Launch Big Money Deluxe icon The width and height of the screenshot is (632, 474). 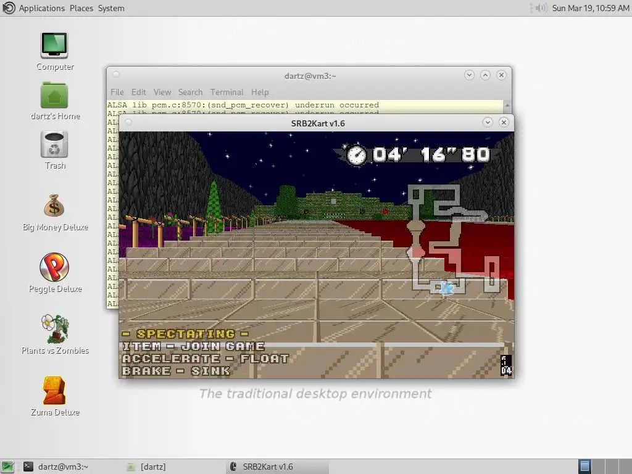[x=54, y=206]
